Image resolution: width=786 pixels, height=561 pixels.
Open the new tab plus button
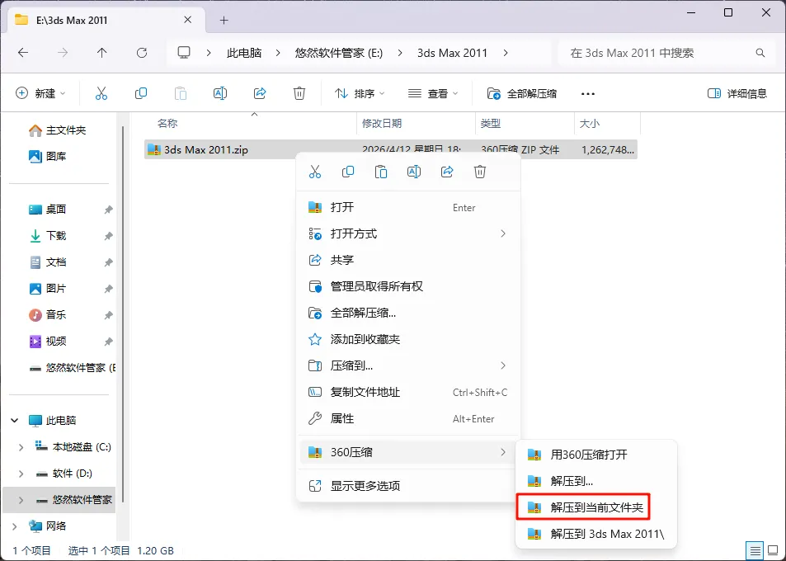tap(224, 20)
